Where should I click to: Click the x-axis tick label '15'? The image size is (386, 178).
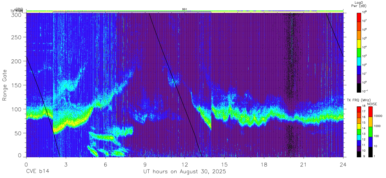point(224,164)
